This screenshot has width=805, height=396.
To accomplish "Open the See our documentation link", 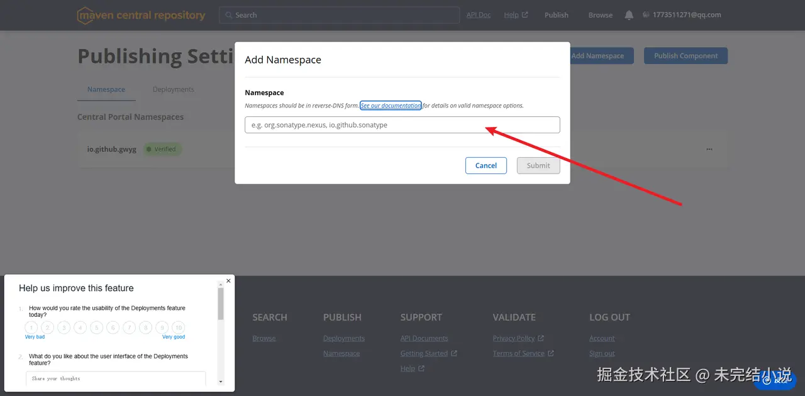I will (x=391, y=106).
